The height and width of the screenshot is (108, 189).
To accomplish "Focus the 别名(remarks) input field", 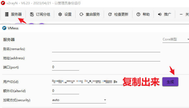I will (106, 49).
